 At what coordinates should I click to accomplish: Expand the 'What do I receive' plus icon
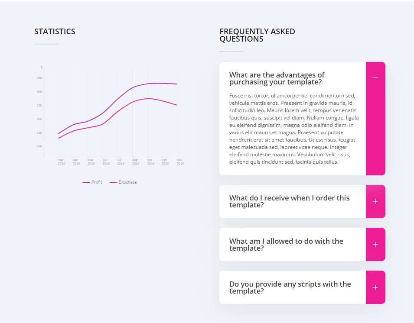point(375,201)
